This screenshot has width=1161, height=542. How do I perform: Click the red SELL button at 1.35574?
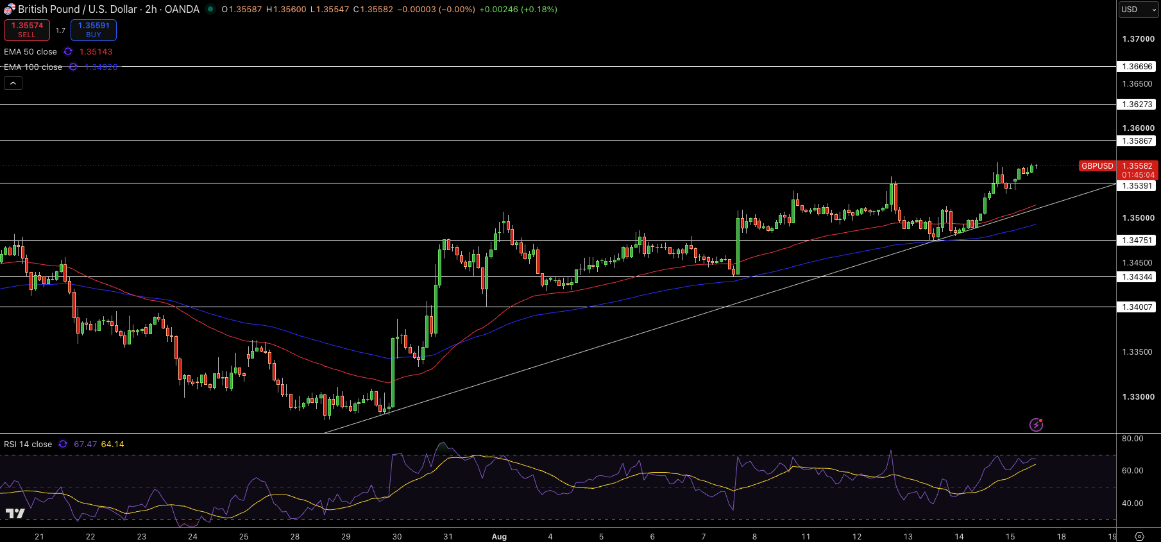(27, 30)
